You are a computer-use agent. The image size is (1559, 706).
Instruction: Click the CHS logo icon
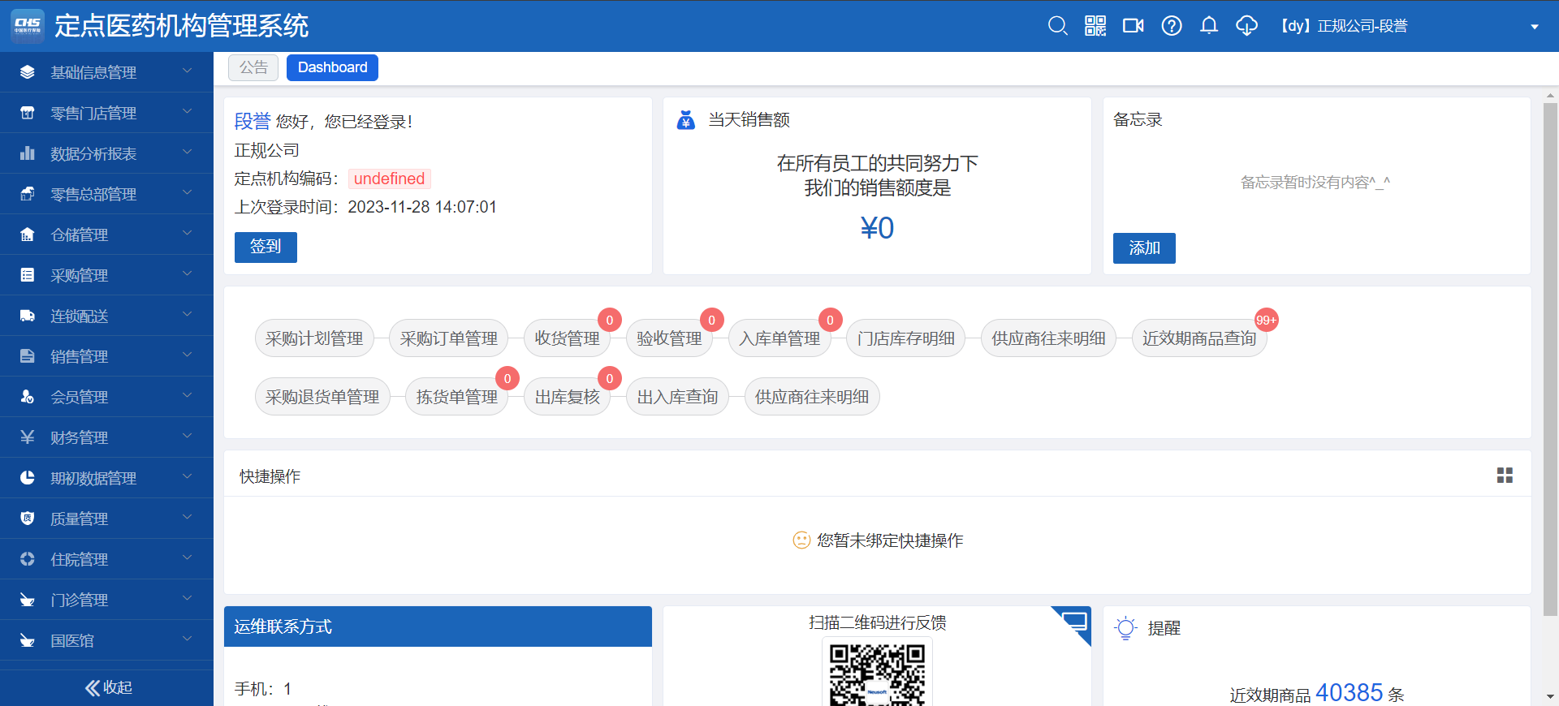point(28,26)
